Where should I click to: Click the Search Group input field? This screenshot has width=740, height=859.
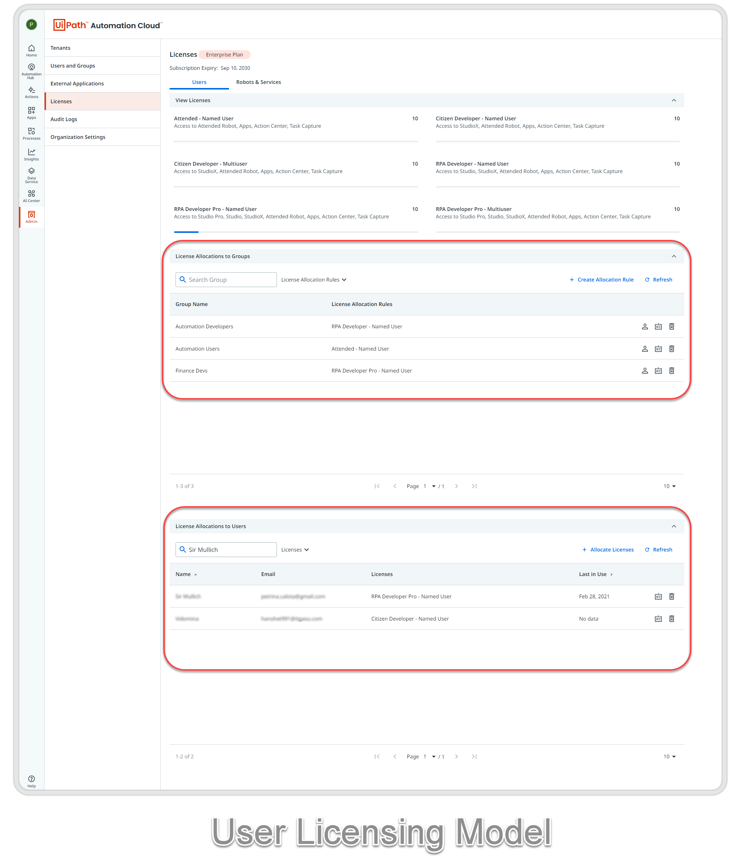click(226, 279)
